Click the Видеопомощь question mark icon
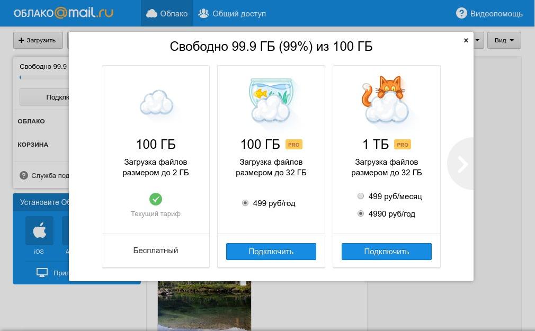The image size is (535, 331). pyautogui.click(x=461, y=13)
